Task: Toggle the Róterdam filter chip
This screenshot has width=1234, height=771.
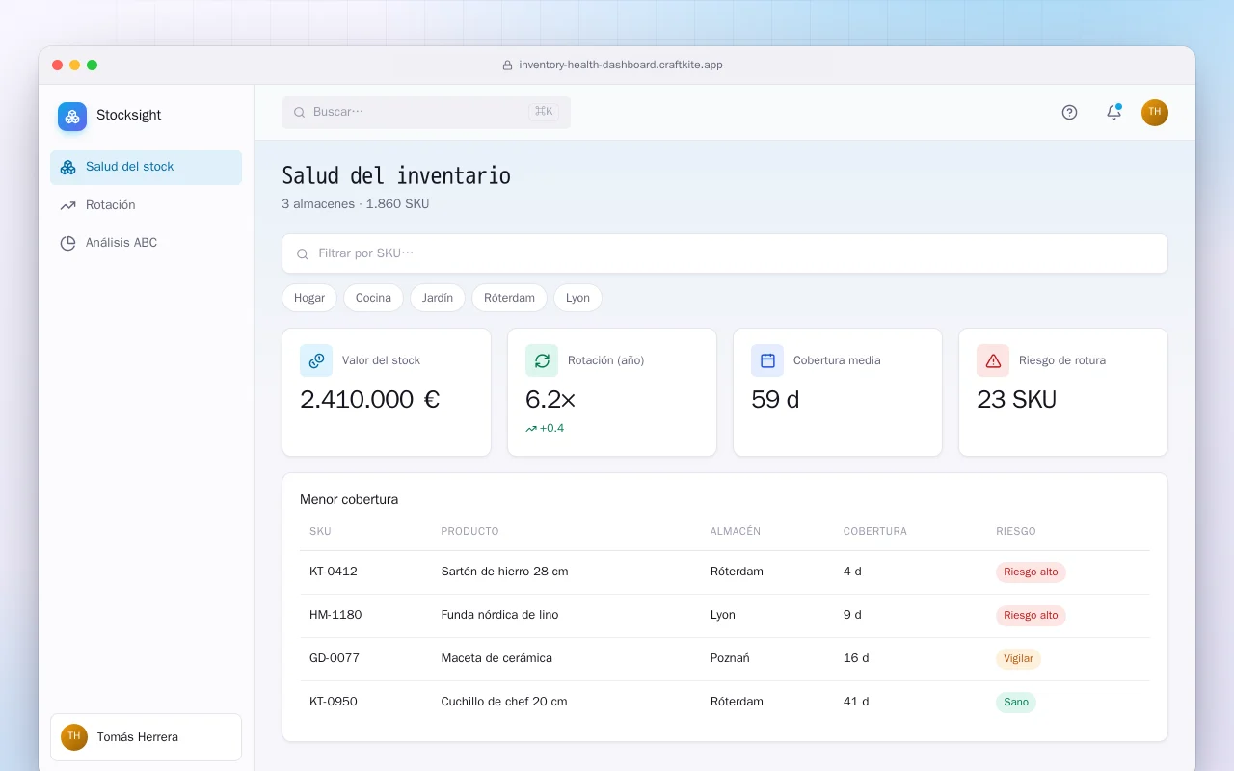Action: point(509,298)
